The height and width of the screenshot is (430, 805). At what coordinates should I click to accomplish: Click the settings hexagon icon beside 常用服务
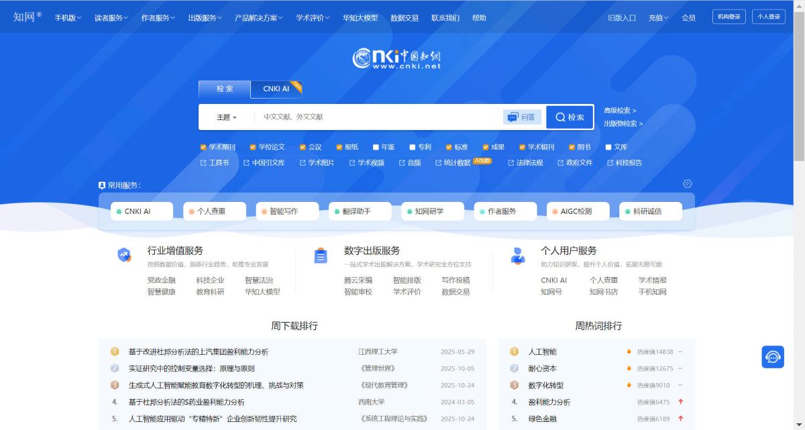pyautogui.click(x=687, y=184)
